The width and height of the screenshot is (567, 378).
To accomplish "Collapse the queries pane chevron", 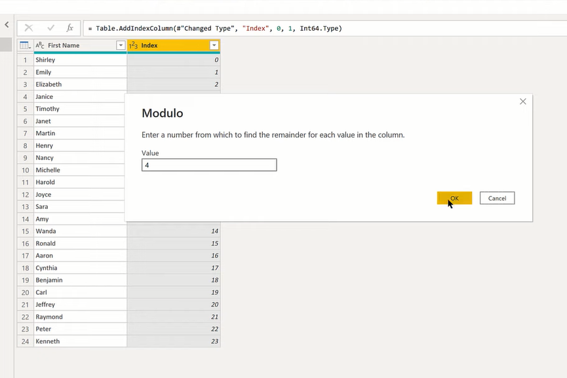I will tap(7, 25).
